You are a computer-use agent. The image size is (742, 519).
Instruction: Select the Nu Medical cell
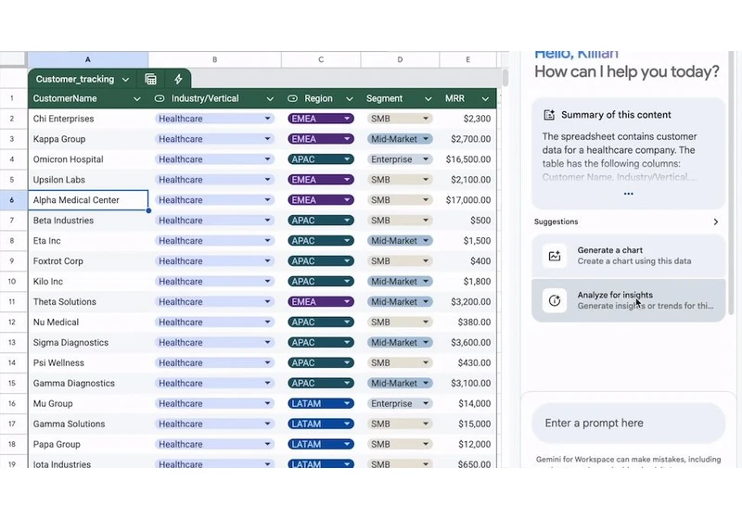click(88, 322)
